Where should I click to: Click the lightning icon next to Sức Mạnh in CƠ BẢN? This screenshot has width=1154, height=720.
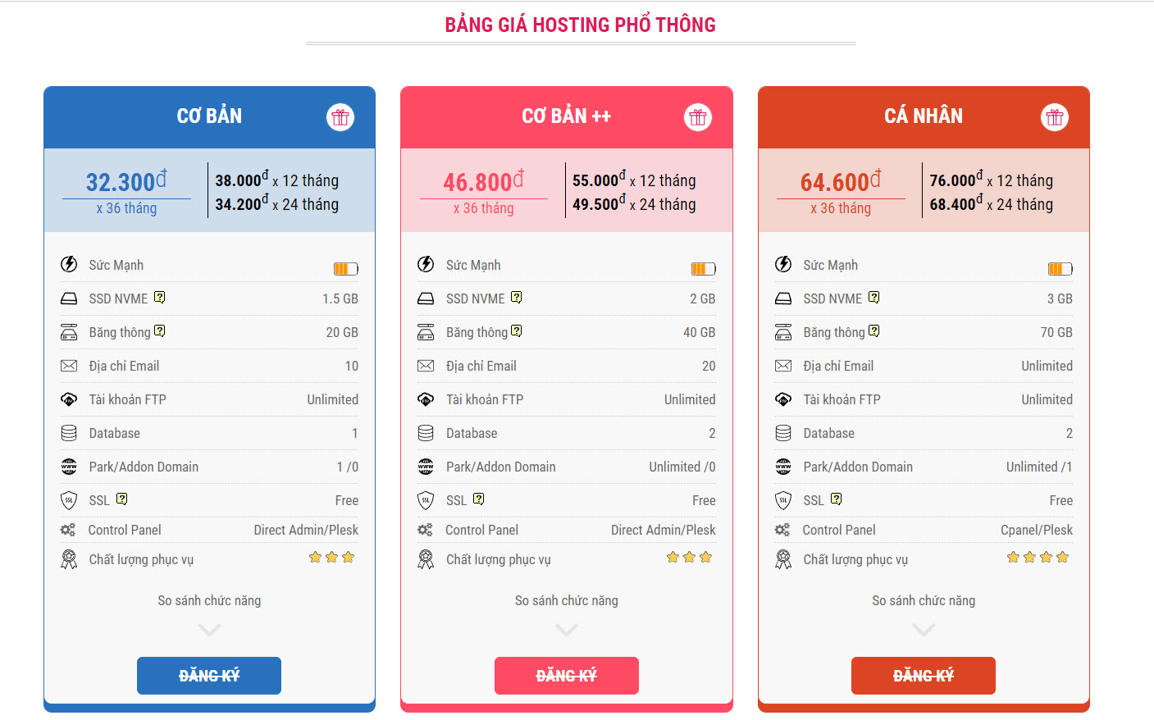click(70, 264)
